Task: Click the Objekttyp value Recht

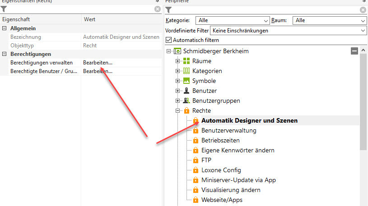Action: tap(90, 46)
